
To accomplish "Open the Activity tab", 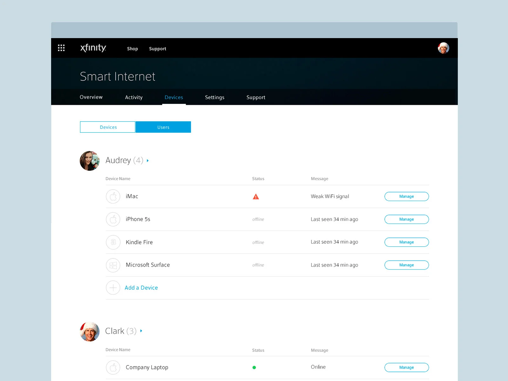I will pos(134,97).
